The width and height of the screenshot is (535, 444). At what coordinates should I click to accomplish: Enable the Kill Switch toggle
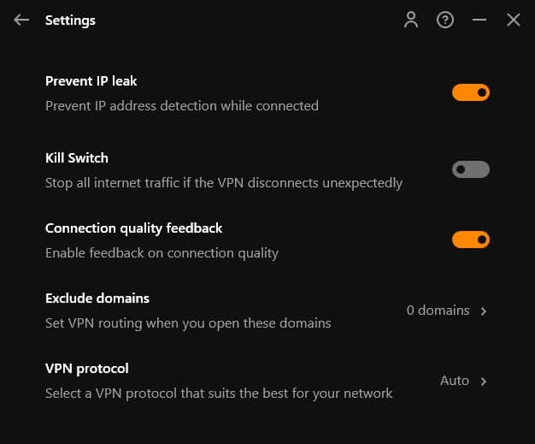click(x=471, y=169)
